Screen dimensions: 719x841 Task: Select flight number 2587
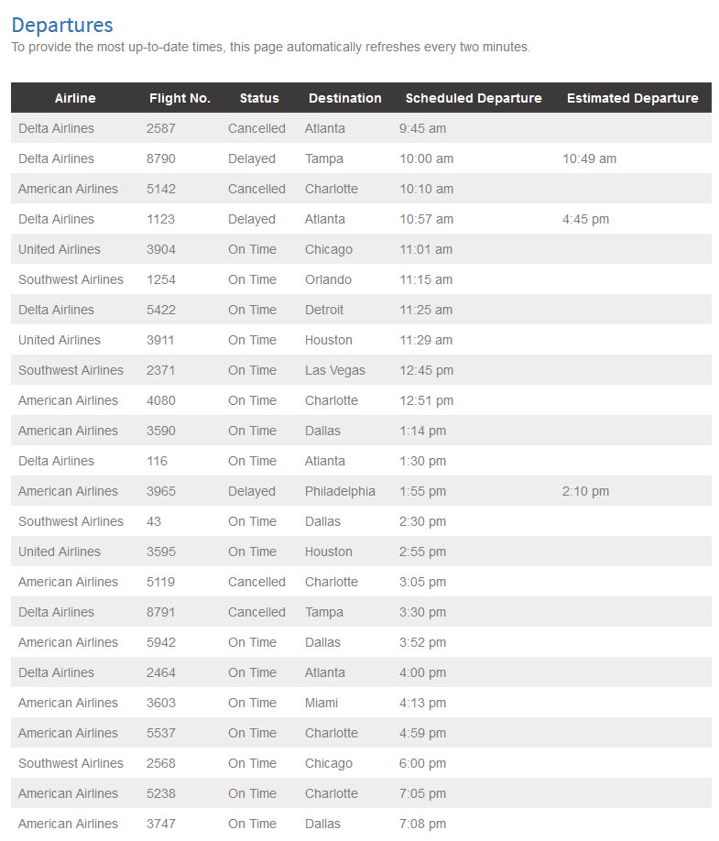click(161, 128)
